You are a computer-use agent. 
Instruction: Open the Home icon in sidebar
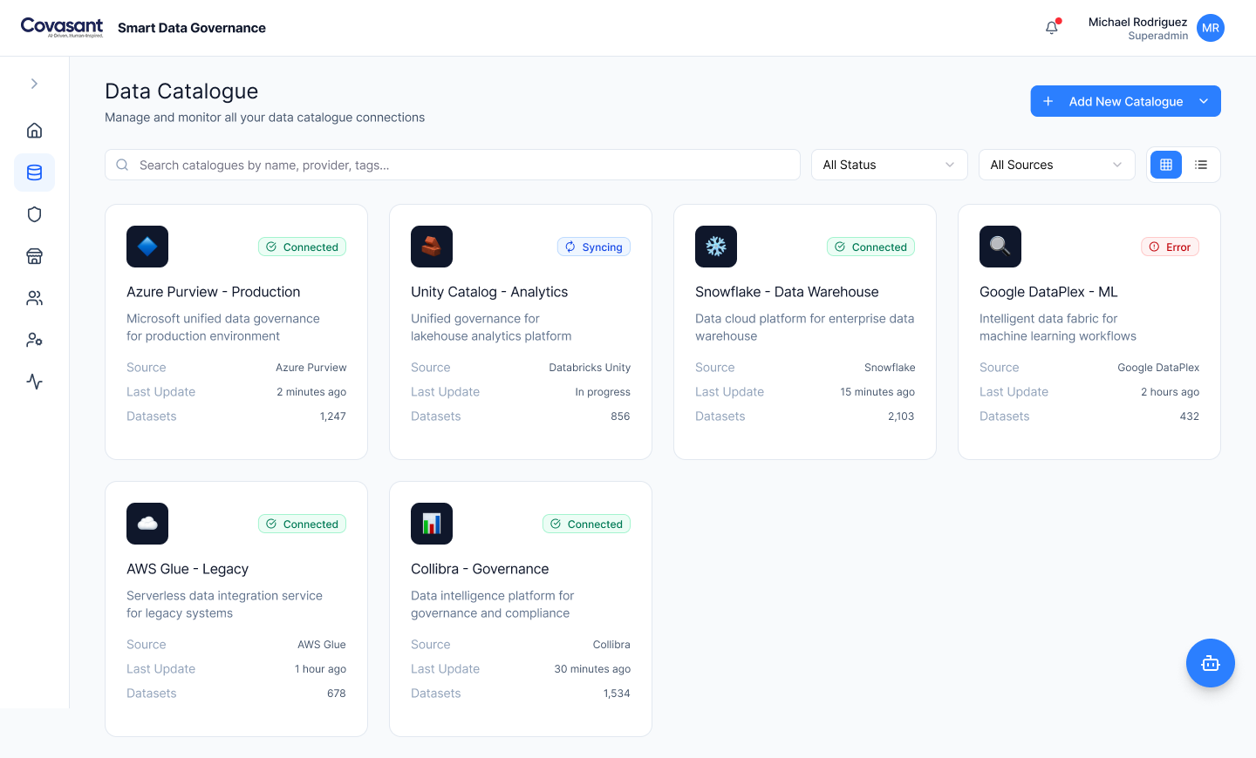pos(34,131)
